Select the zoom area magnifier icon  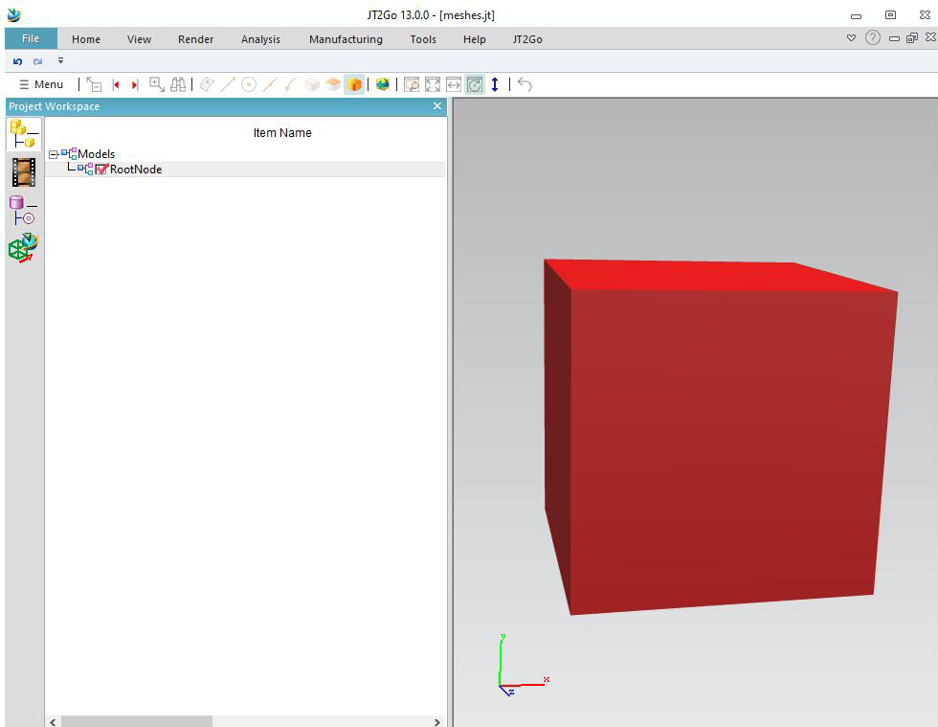pyautogui.click(x=157, y=84)
